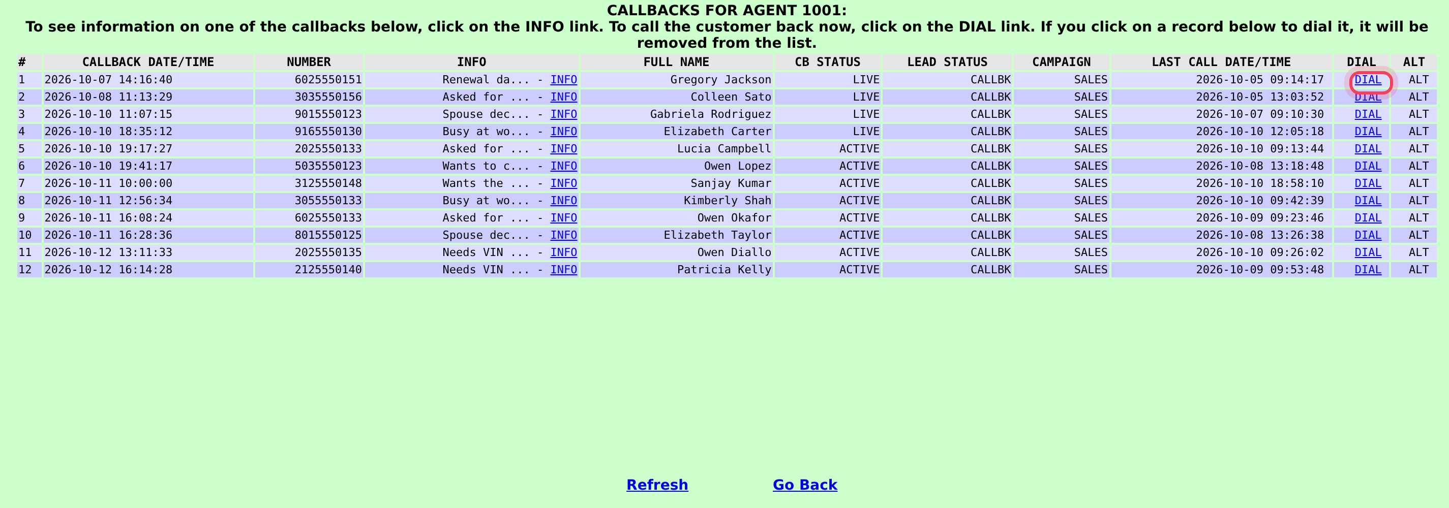Show INFO for Sanjay Kumar
The width and height of the screenshot is (1449, 508).
point(563,183)
